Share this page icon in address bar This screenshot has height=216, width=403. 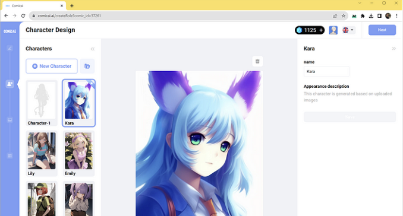(x=335, y=16)
